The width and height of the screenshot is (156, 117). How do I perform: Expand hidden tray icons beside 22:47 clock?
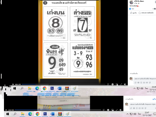(127, 114)
